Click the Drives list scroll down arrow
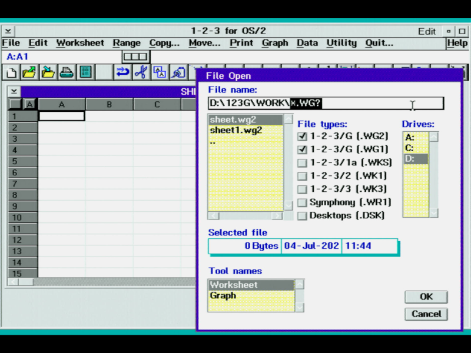Viewport: 471px width, 353px height. [x=434, y=212]
